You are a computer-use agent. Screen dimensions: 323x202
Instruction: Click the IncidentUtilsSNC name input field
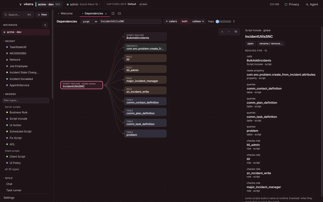point(130,21)
